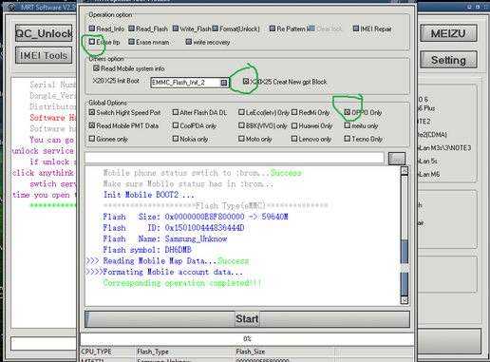Screen dimensions: 490x362
Task: Open the Setting button
Action: click(448, 60)
